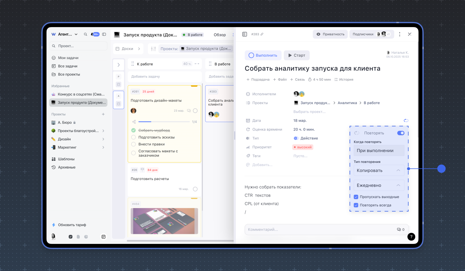Switch to the Обзор tab
This screenshot has width=465, height=271.
point(219,35)
